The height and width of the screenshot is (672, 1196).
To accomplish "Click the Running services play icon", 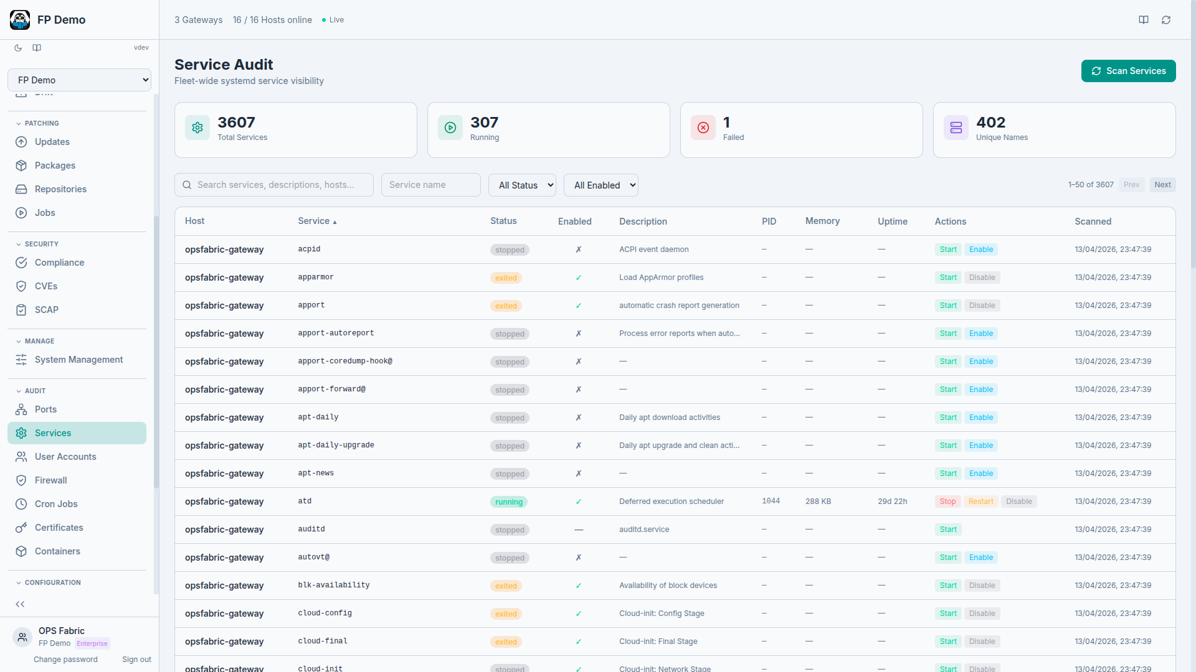I will coord(450,128).
